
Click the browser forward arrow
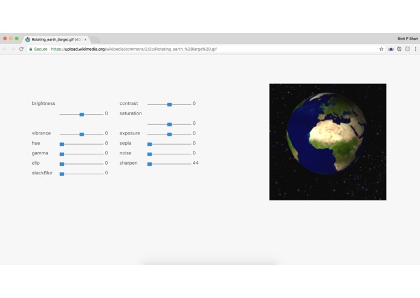pos(13,49)
